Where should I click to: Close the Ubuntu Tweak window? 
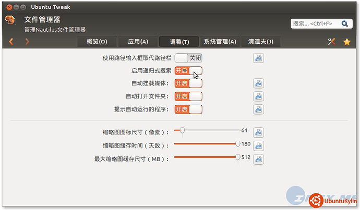[9, 7]
